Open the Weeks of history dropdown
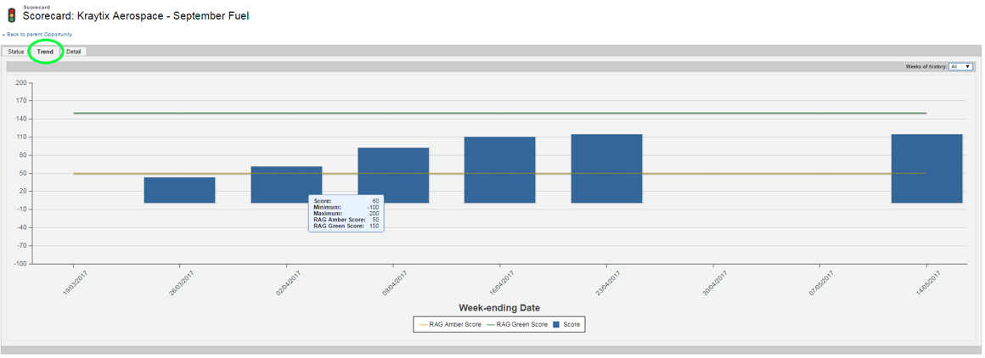 click(x=960, y=66)
